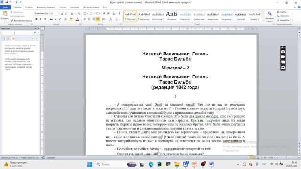This screenshot has width=301, height=169.
Task: Apply the Строгий style
Action: (x=240, y=16)
